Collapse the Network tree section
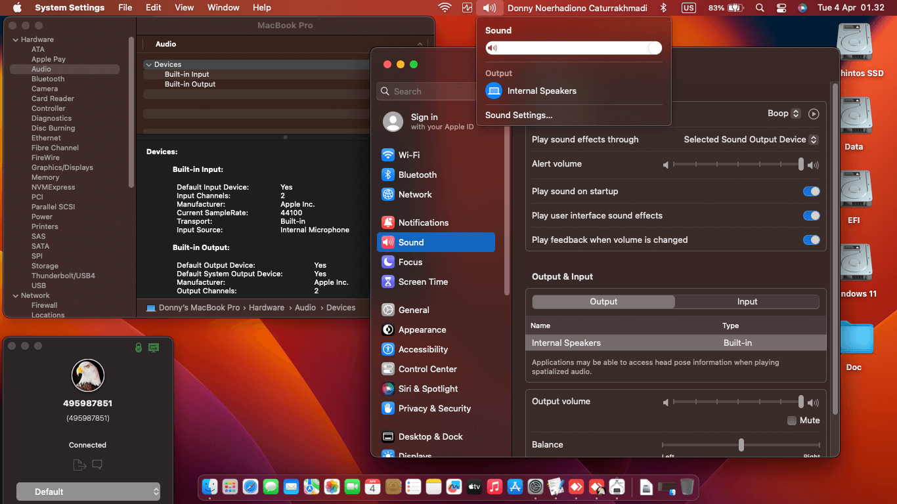This screenshot has width=897, height=504. pyautogui.click(x=15, y=295)
